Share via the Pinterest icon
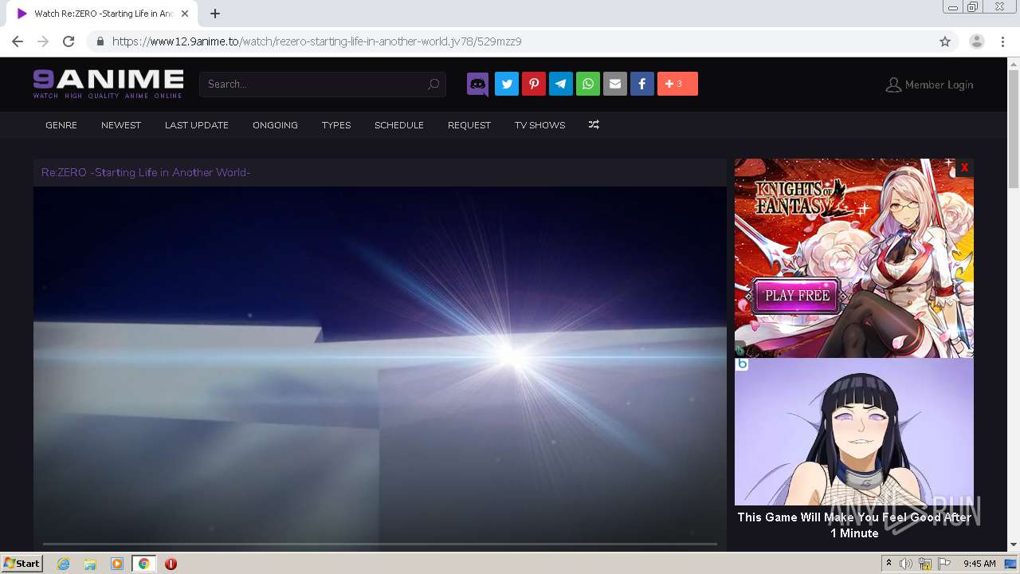Screen dimensions: 1020x574 534,84
